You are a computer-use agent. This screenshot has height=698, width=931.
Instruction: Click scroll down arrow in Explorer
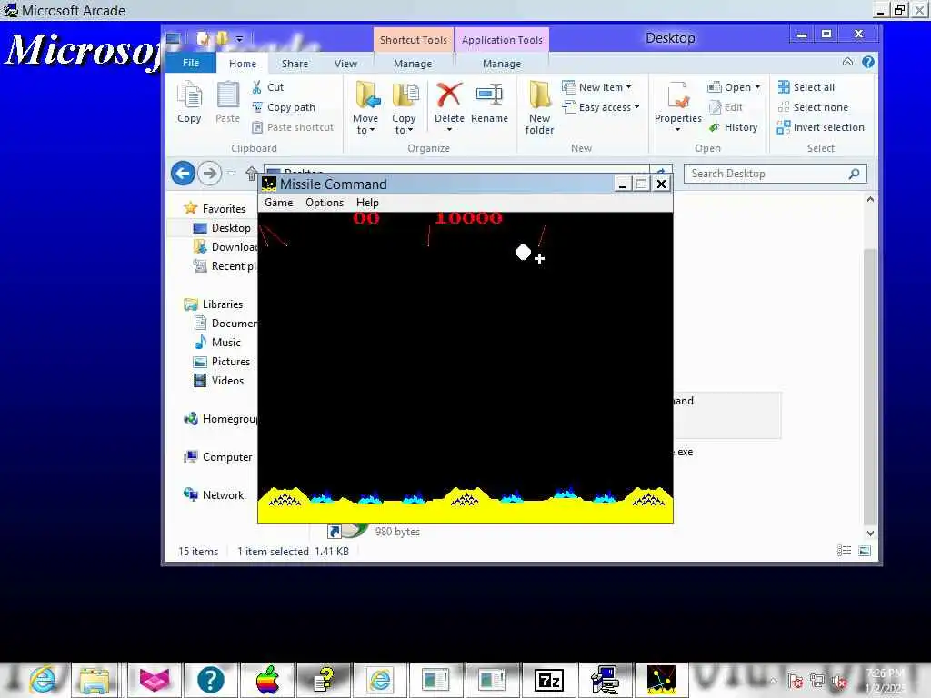(870, 533)
